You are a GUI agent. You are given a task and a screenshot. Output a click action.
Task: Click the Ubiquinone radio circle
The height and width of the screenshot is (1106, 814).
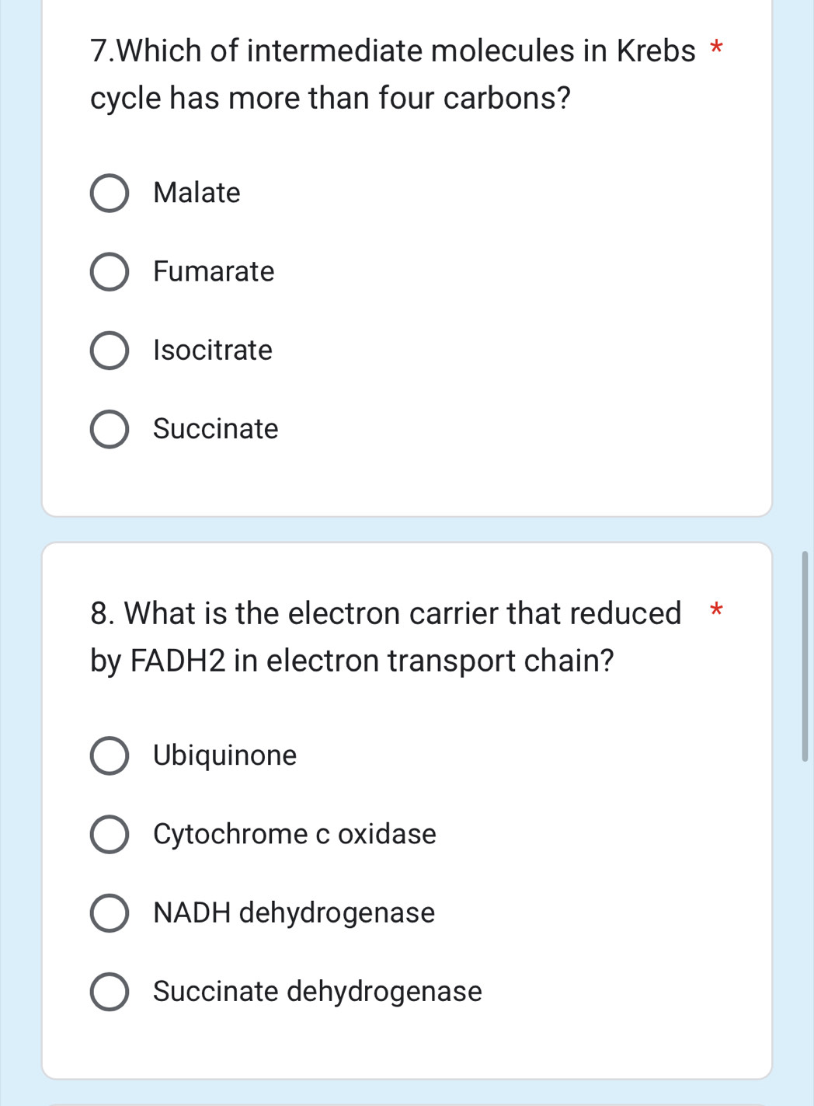pyautogui.click(x=110, y=755)
